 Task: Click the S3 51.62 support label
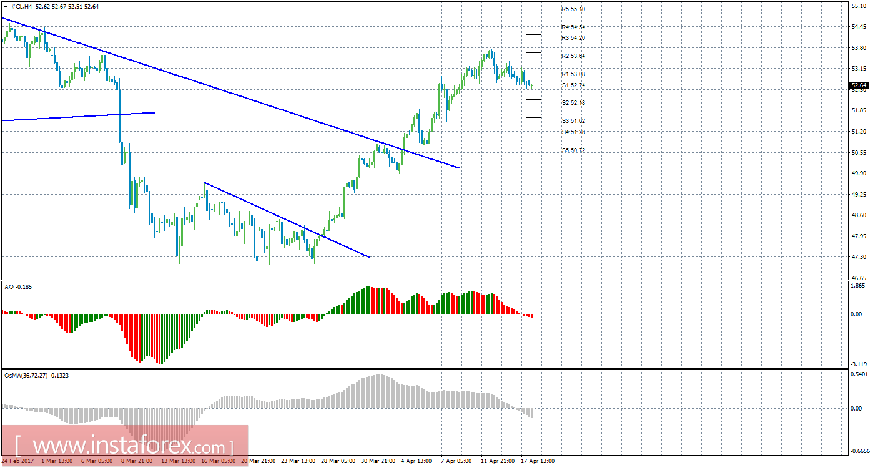click(573, 120)
